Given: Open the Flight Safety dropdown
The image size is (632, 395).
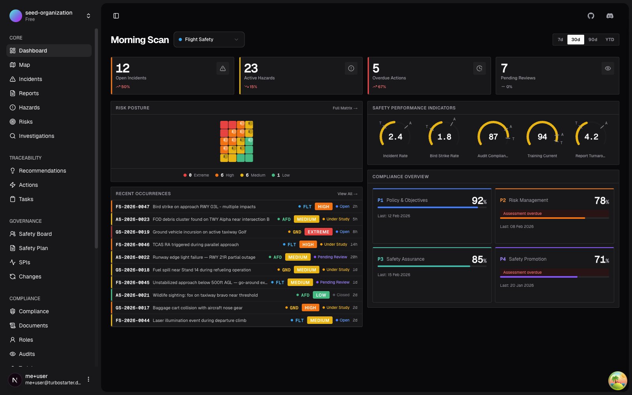Looking at the screenshot, I should click(209, 39).
